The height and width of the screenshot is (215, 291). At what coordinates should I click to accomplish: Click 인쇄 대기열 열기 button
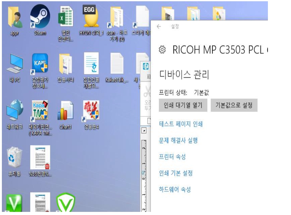point(183,105)
